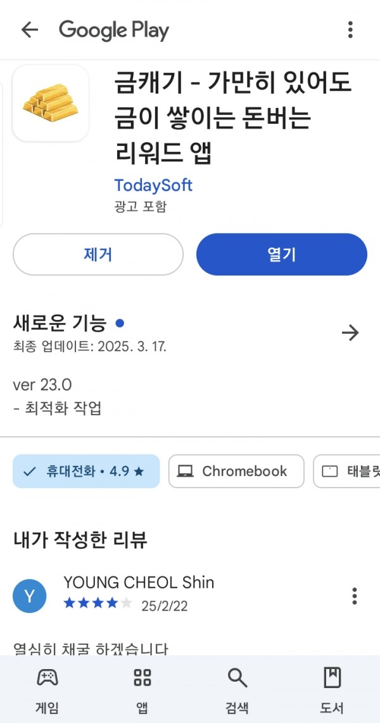Select the 태블릿 device chip
The image size is (380, 723).
click(x=346, y=471)
